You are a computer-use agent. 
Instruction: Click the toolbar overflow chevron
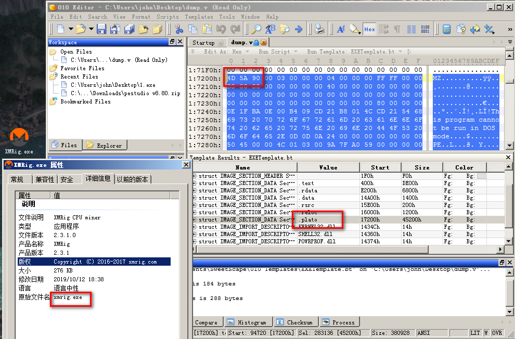[510, 29]
